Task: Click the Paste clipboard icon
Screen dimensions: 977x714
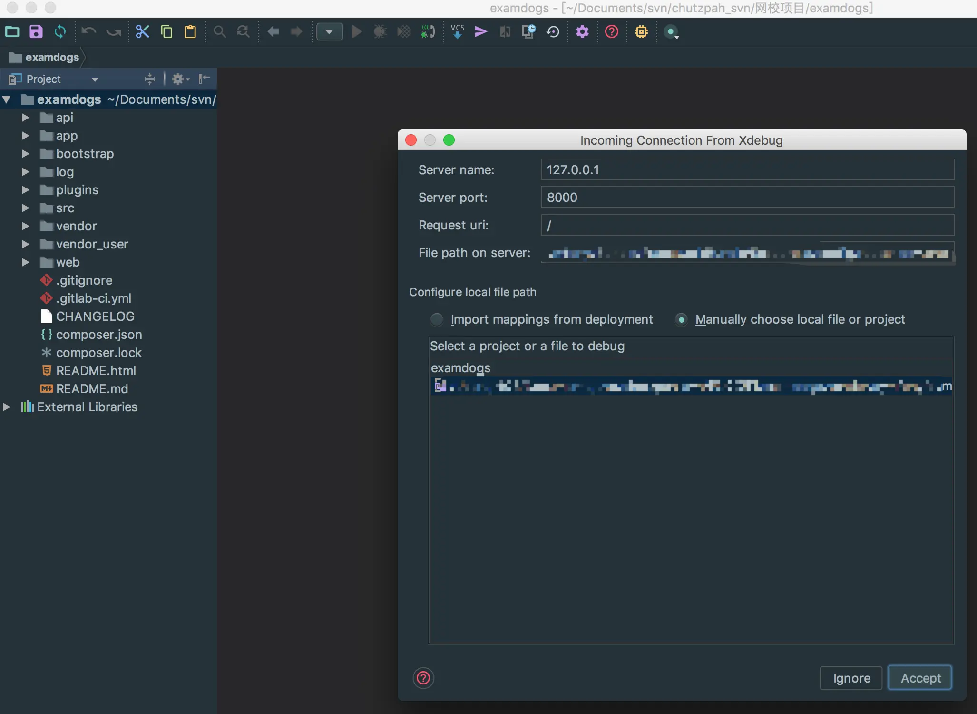Action: pos(190,32)
